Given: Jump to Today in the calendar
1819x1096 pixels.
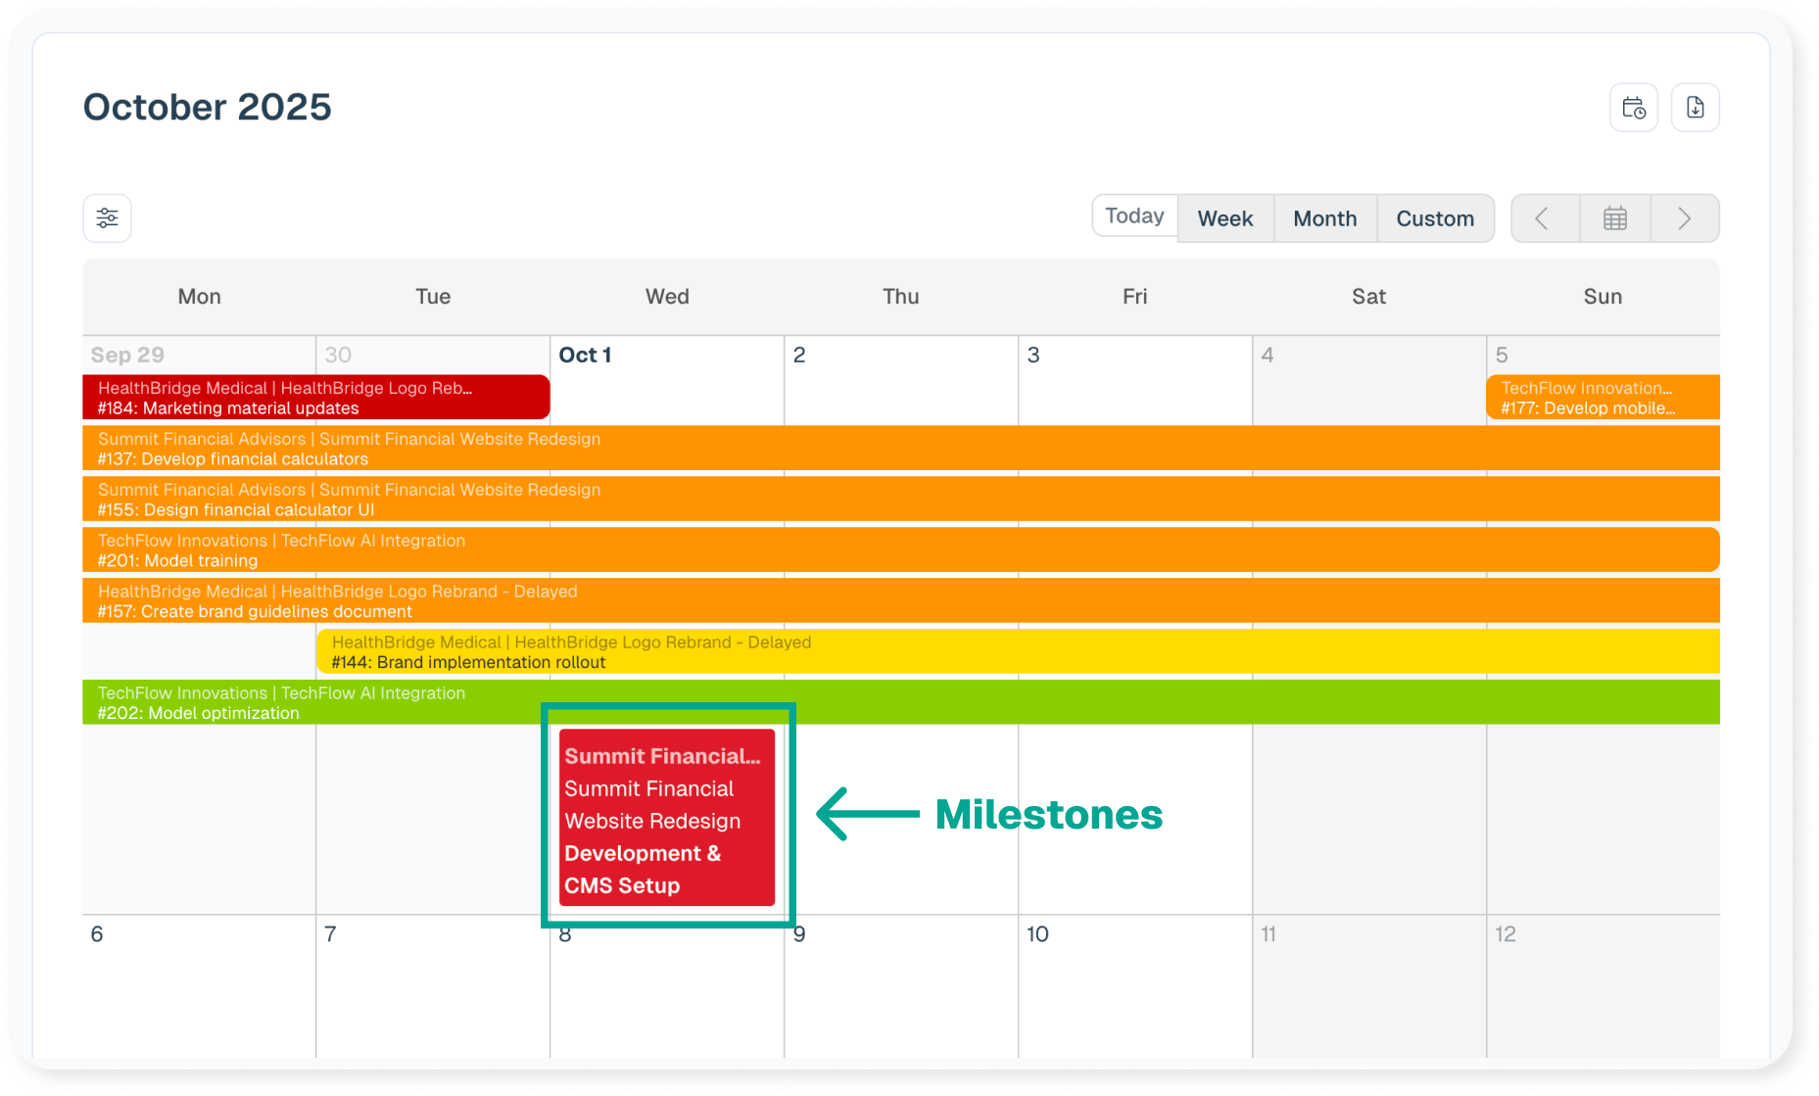Looking at the screenshot, I should (x=1134, y=216).
